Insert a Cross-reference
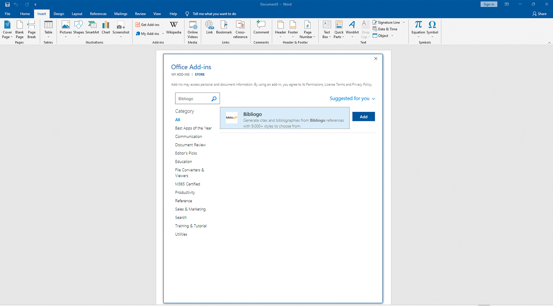Screen dimensions: 553x306 (240, 30)
